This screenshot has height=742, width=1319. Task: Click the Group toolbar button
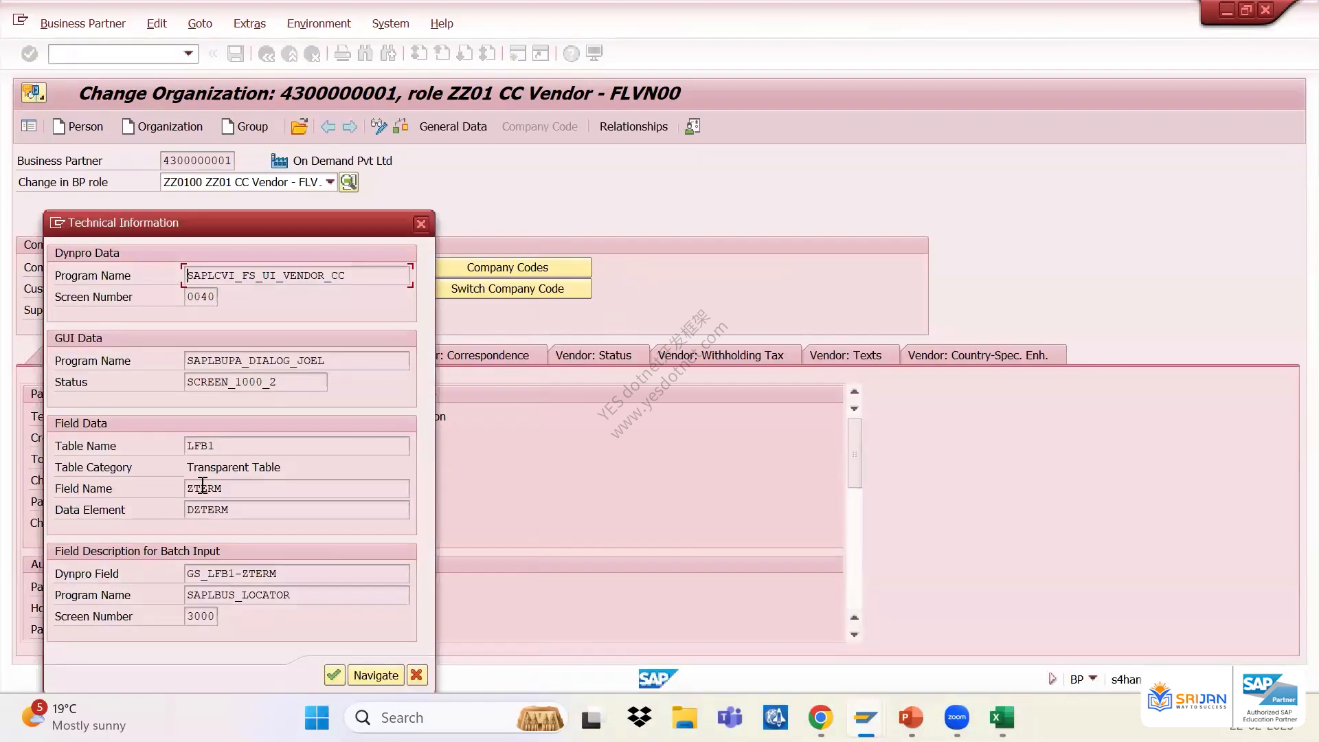pyautogui.click(x=245, y=126)
